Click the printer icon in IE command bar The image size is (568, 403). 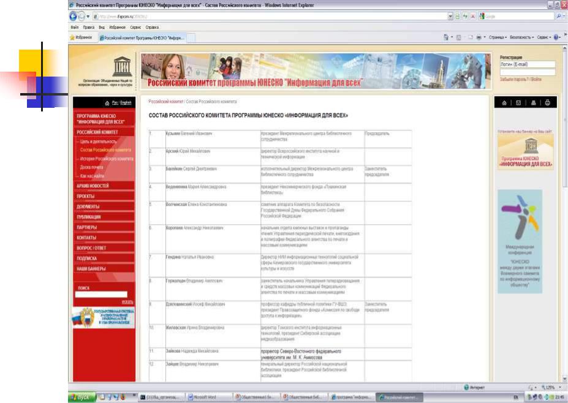tap(479, 37)
